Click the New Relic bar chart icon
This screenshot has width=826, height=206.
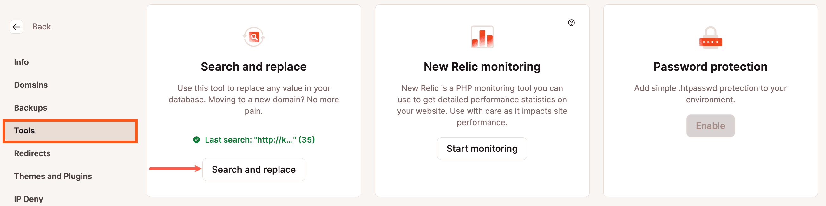tap(482, 37)
